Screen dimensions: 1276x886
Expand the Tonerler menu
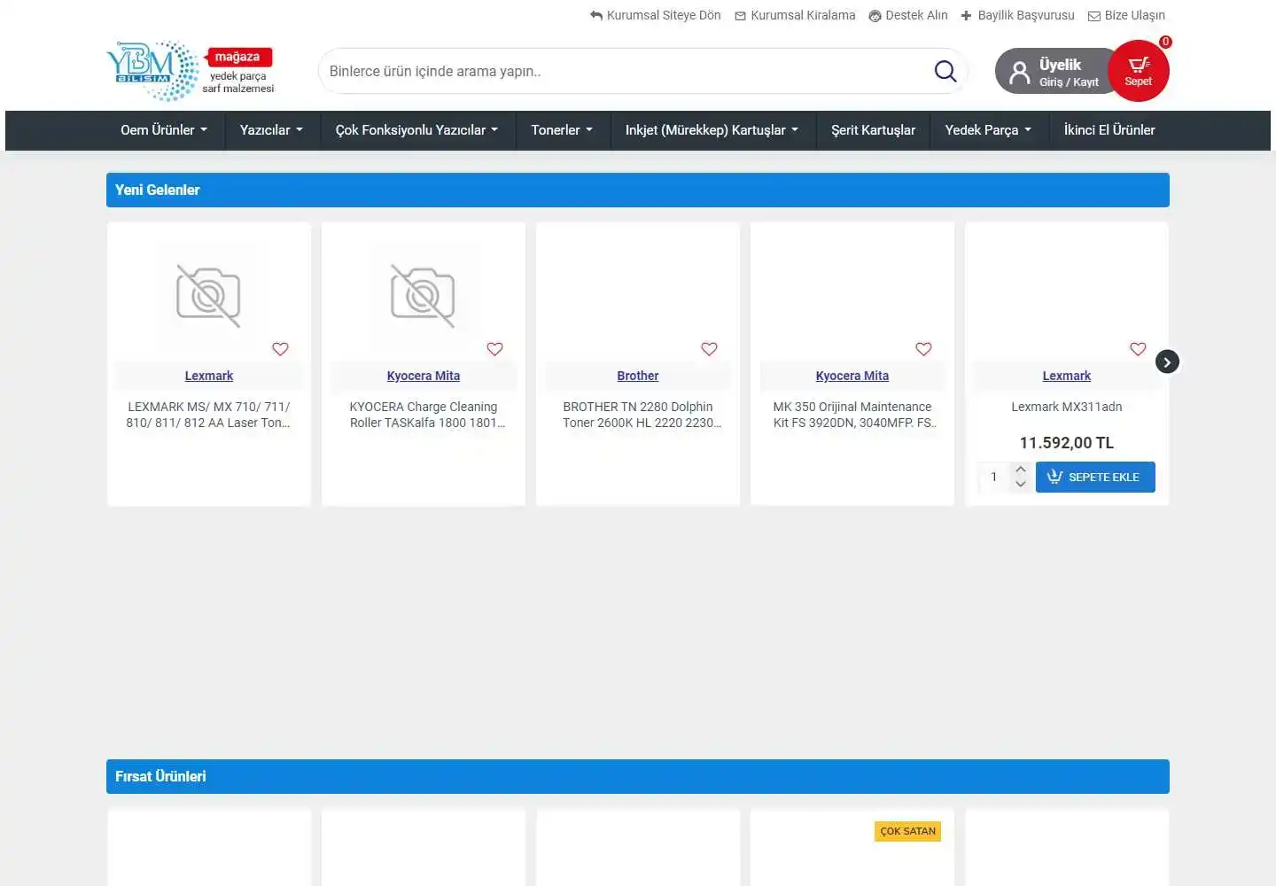[562, 130]
